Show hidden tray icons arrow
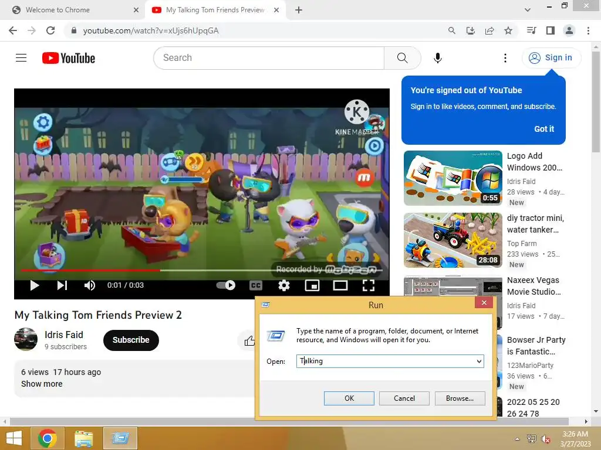This screenshot has width=601, height=450. click(518, 439)
